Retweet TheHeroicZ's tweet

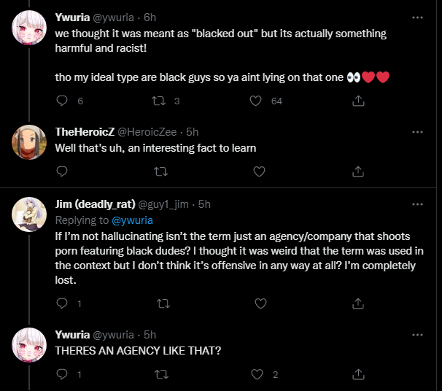[160, 171]
